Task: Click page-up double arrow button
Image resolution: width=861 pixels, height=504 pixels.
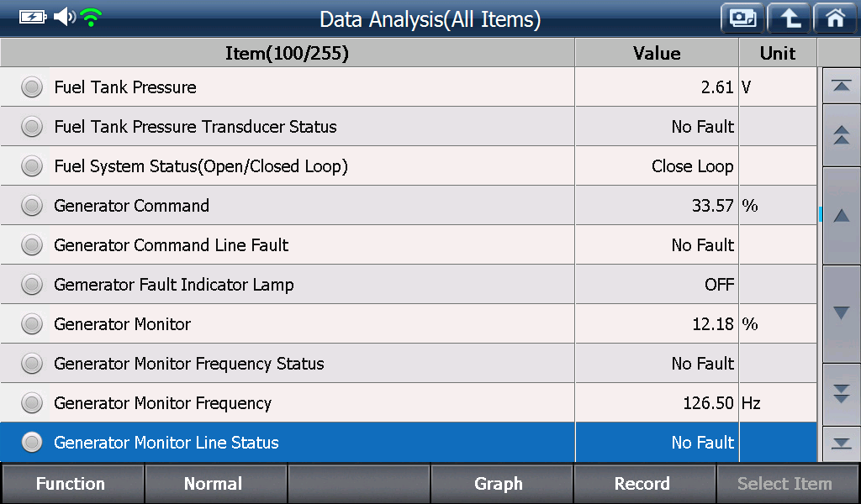Action: point(841,135)
